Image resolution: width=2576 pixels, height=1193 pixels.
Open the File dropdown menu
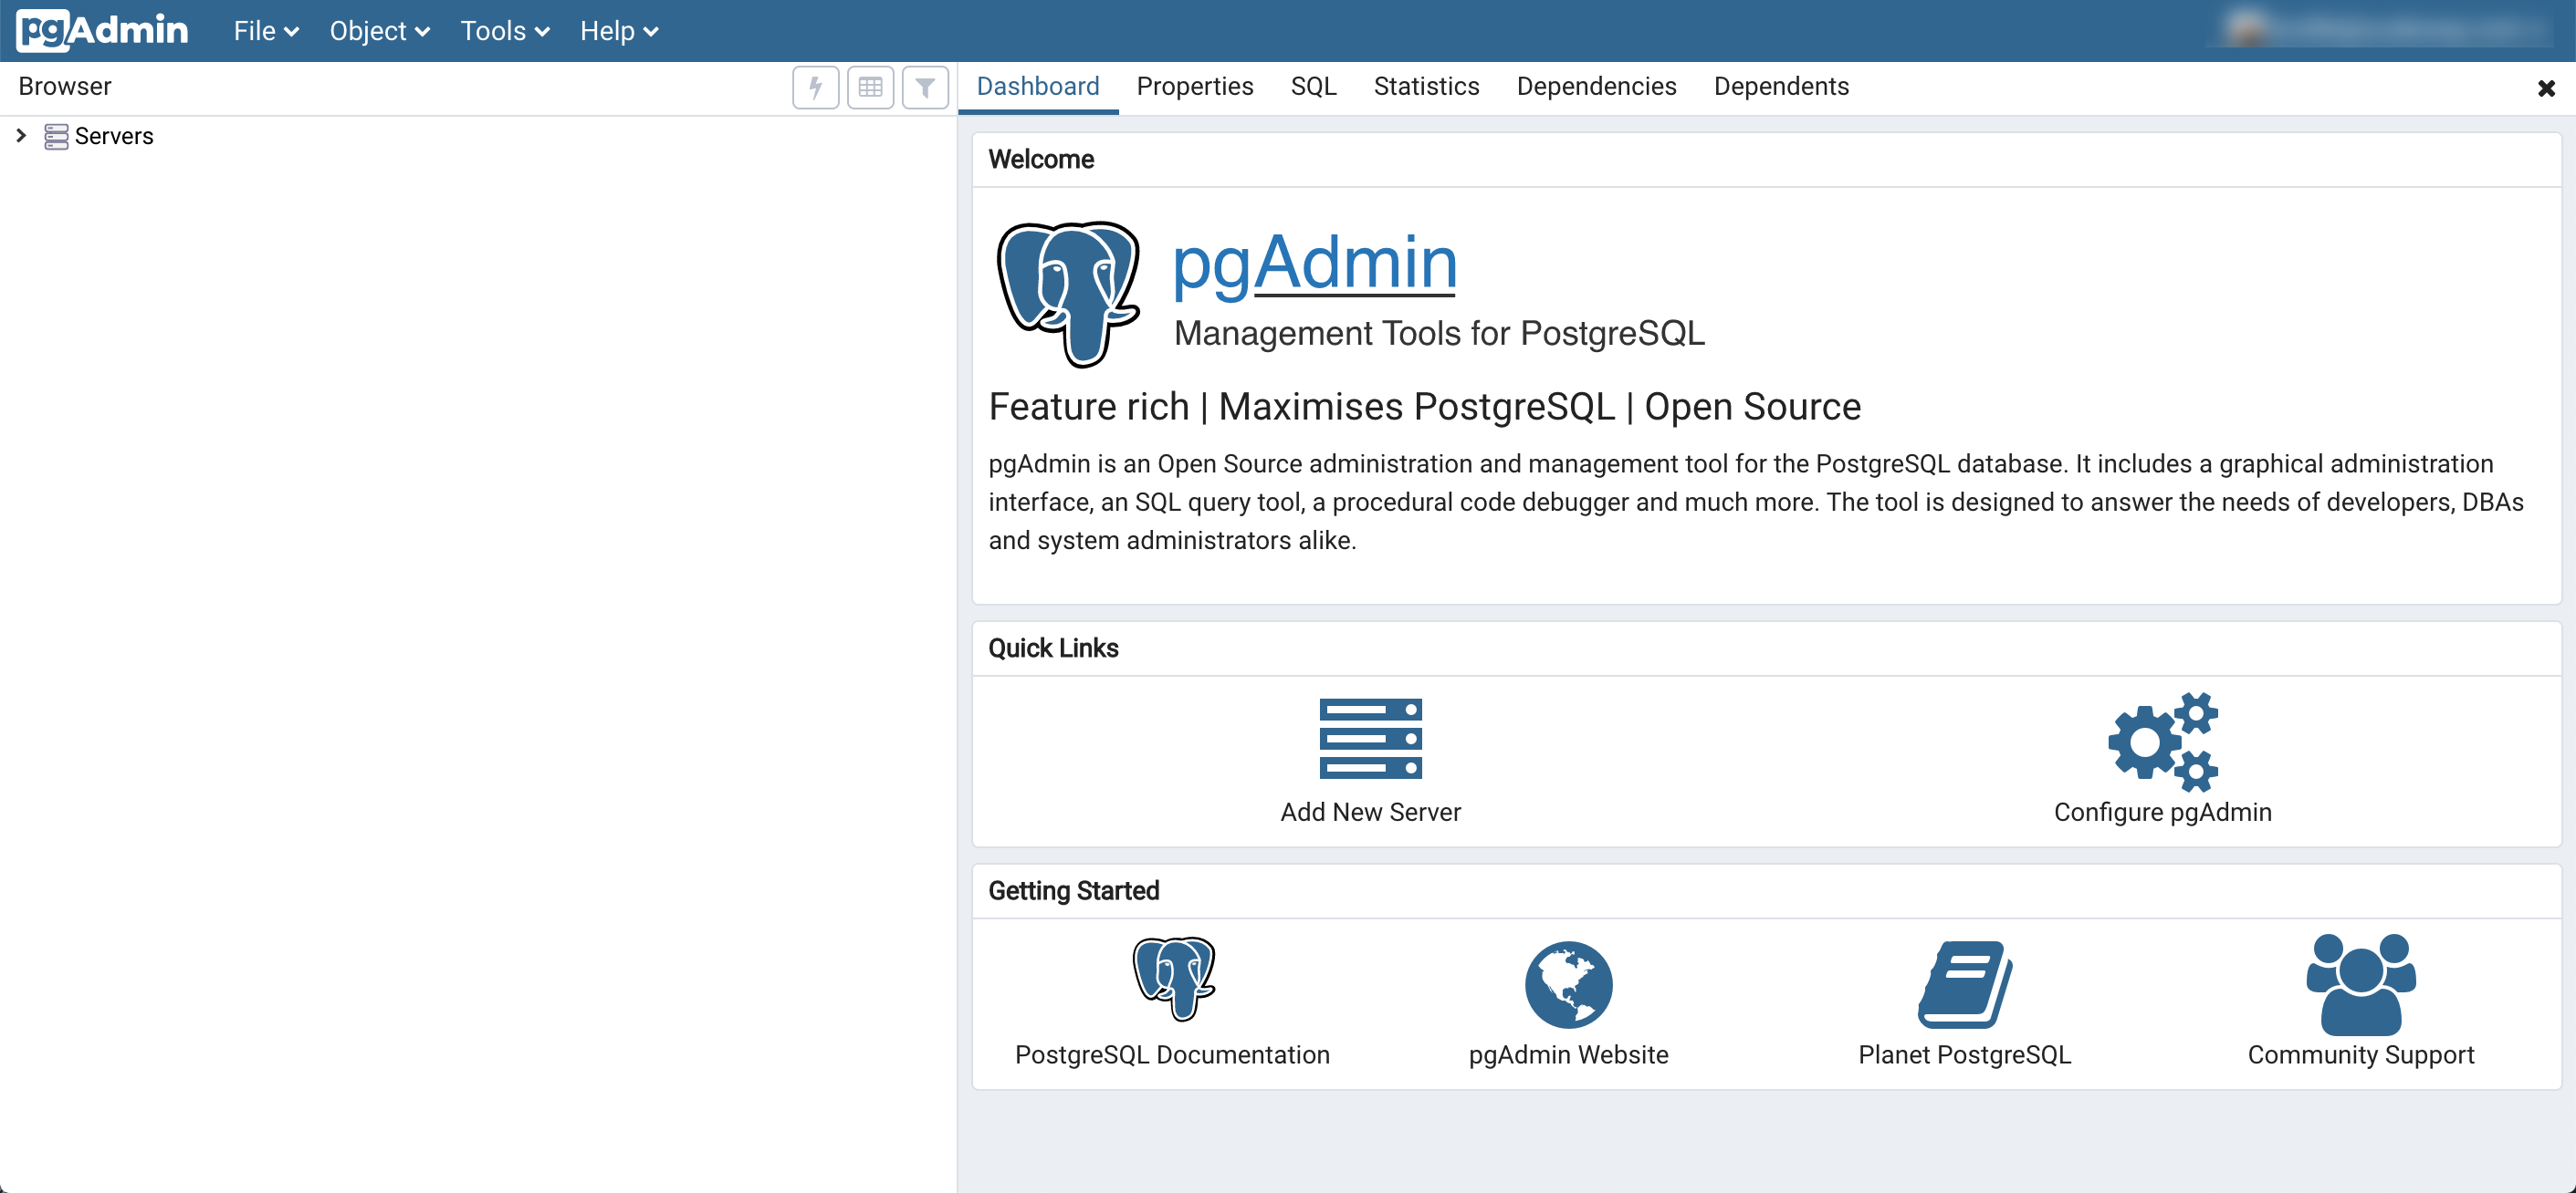[x=266, y=31]
